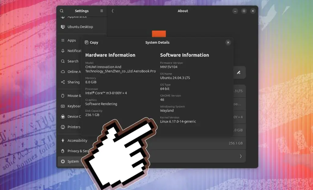Click the Notifications bell icon

coord(62,51)
